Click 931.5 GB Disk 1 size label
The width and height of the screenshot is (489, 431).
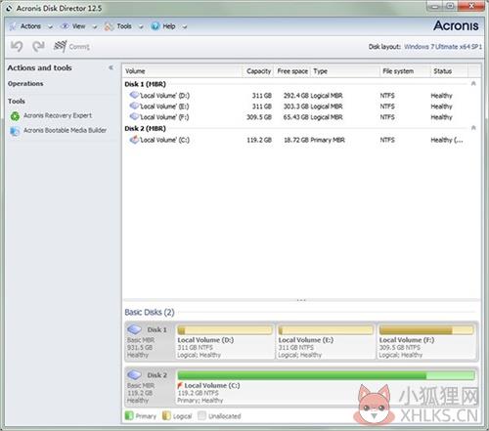[140, 347]
